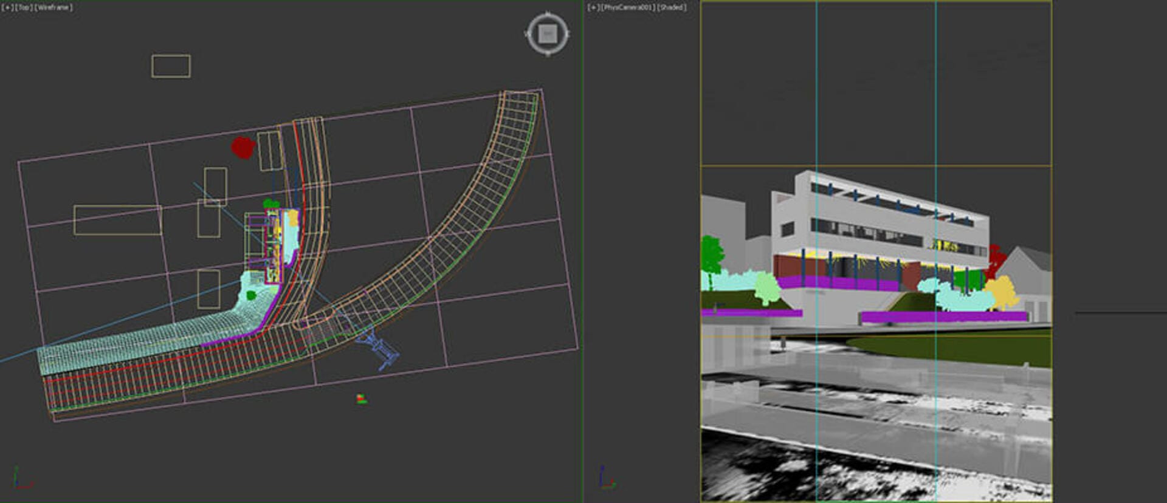Open the [Shaded] shading label menu
Viewport: 1167px width, 503px height.
point(672,7)
